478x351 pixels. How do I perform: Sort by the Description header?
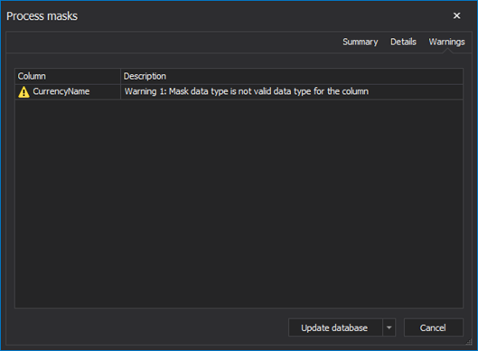292,76
